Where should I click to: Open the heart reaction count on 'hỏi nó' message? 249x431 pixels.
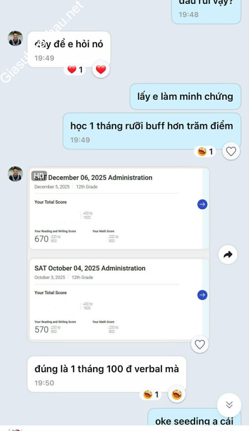pos(75,70)
